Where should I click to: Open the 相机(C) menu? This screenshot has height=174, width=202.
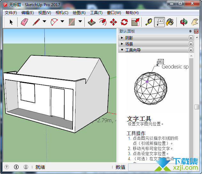[x=62, y=13]
